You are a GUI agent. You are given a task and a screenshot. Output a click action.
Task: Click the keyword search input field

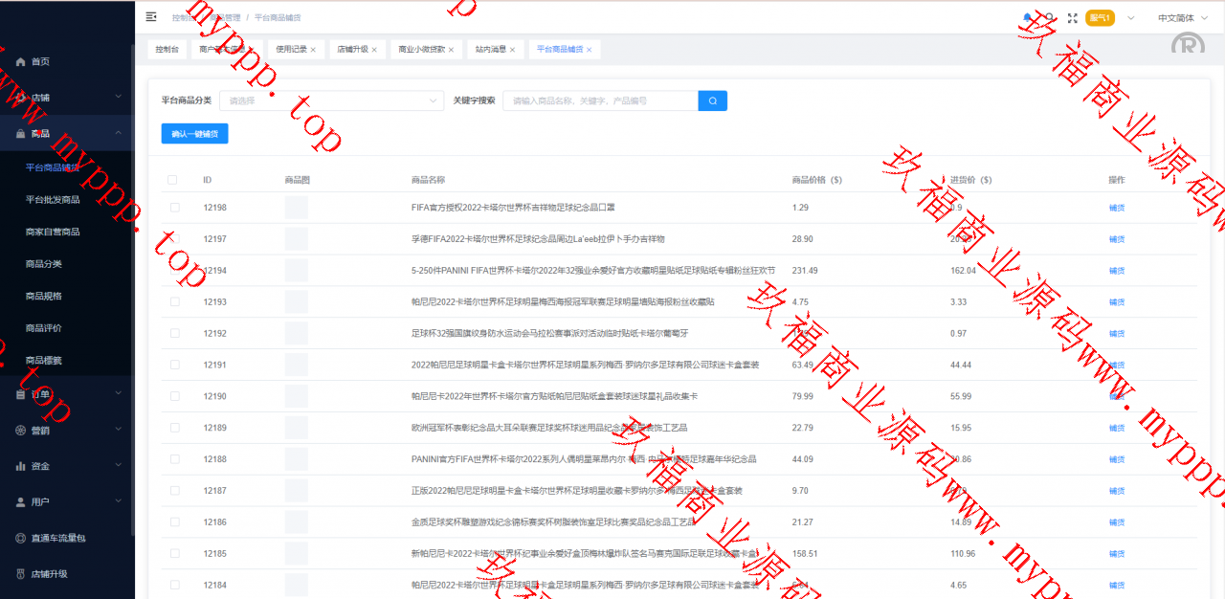(x=600, y=100)
